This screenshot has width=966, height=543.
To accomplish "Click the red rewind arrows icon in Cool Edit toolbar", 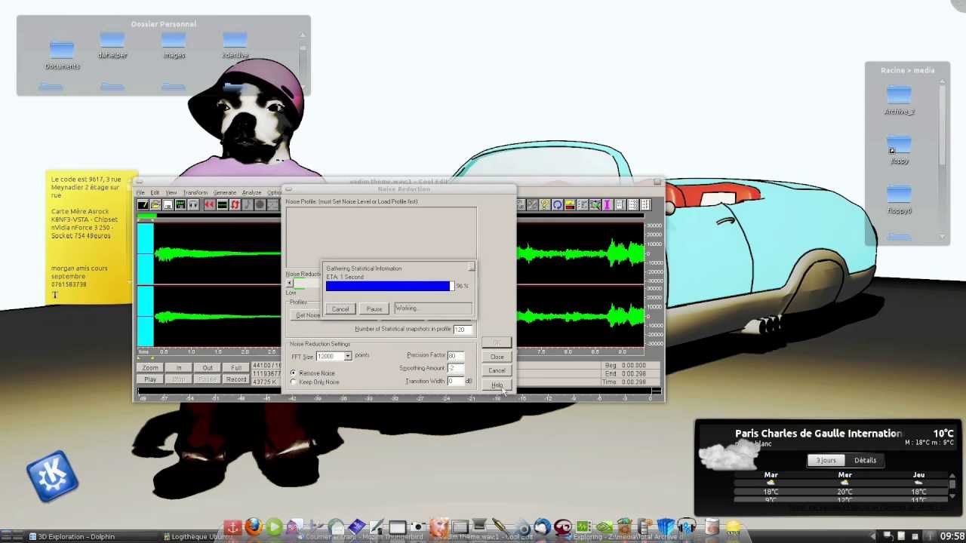I will pyautogui.click(x=209, y=204).
